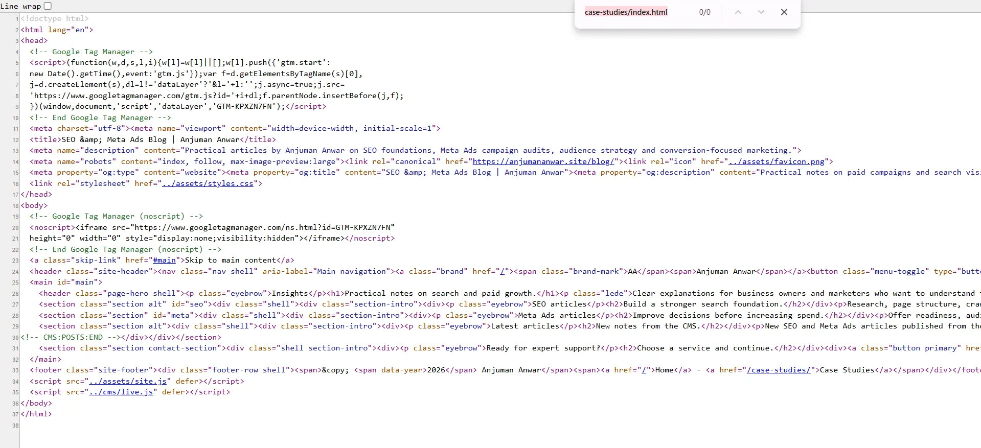Click the '</head>' closing tag
This screenshot has width=981, height=448.
(36, 194)
